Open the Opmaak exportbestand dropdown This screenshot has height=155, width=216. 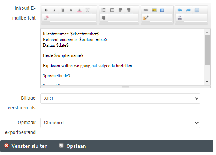[120, 123]
